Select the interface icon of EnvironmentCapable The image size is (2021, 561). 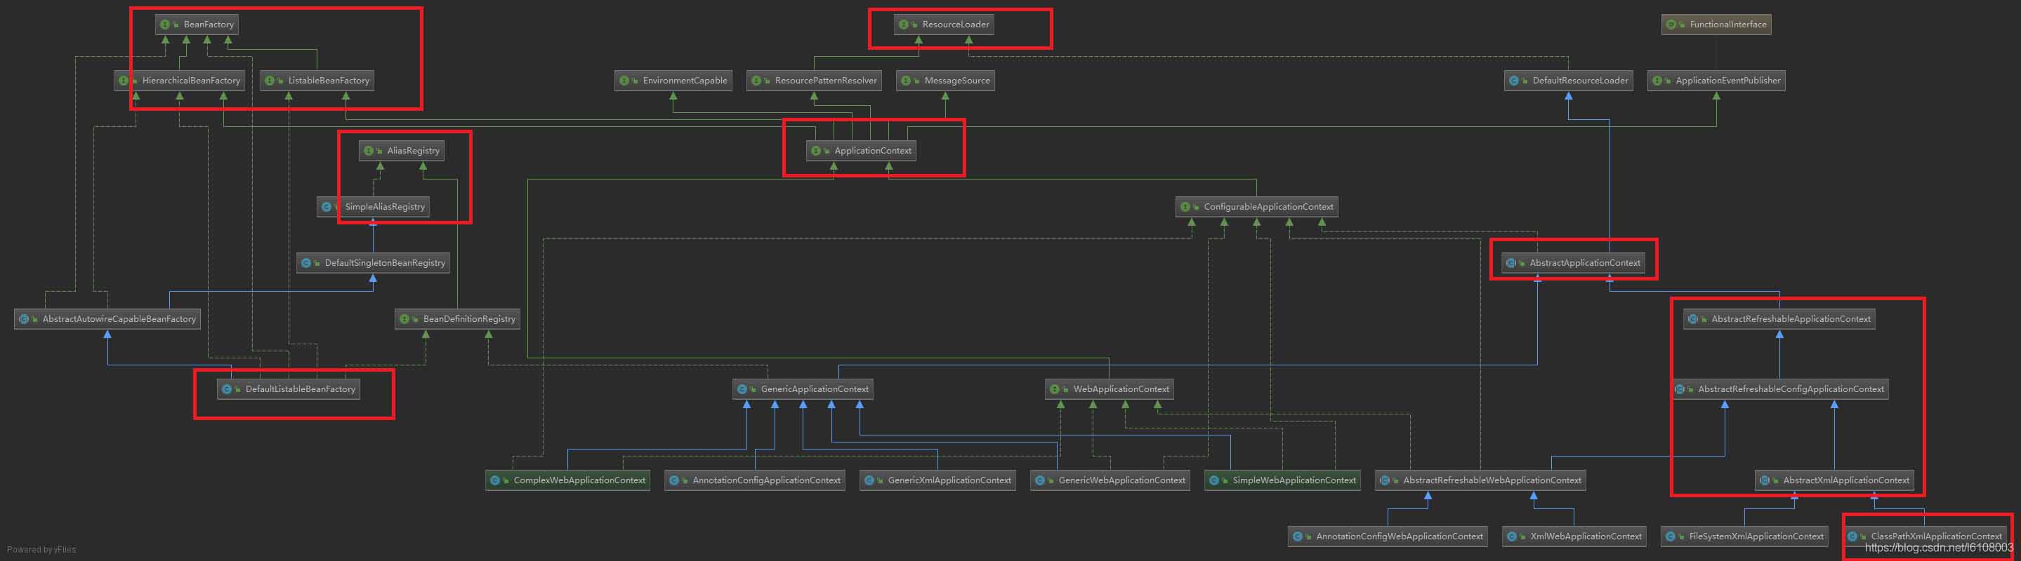pos(624,81)
